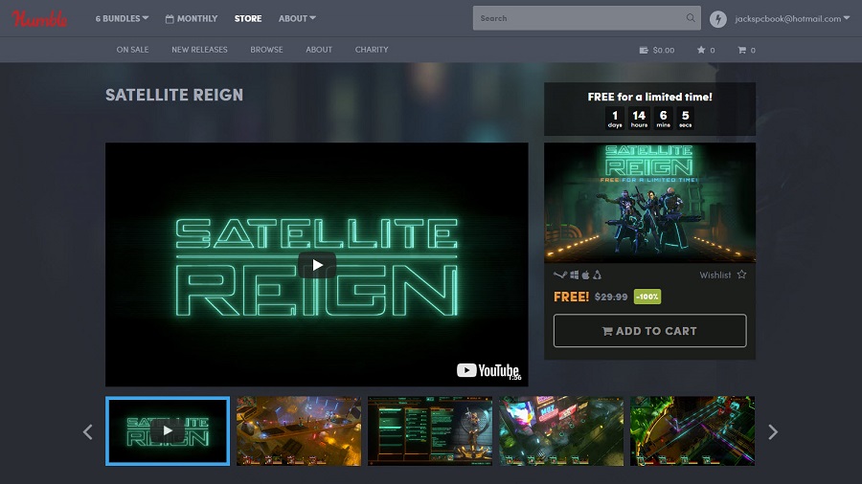Select the orange city rooftop screenshot
The height and width of the screenshot is (484, 862).
[x=299, y=430]
